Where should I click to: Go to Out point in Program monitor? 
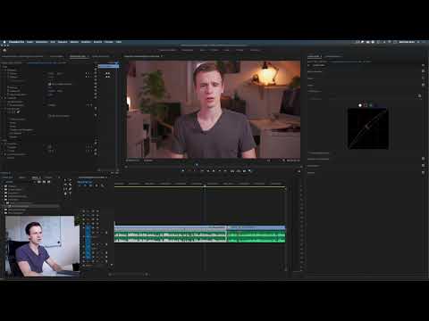pyautogui.click(x=226, y=171)
